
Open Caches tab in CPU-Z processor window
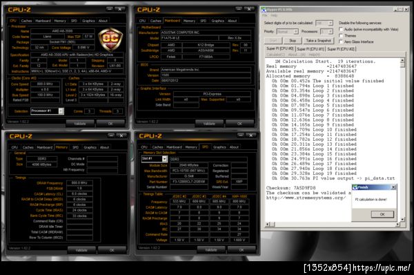tap(26, 21)
